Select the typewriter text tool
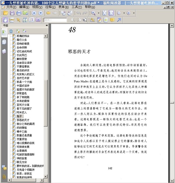 106,20
